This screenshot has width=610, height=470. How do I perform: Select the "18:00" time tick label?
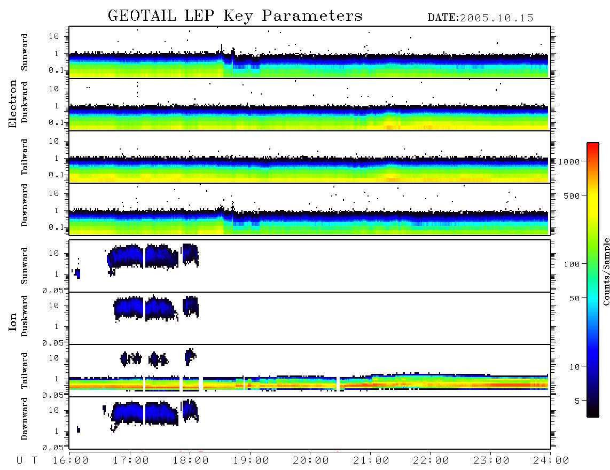point(191,461)
